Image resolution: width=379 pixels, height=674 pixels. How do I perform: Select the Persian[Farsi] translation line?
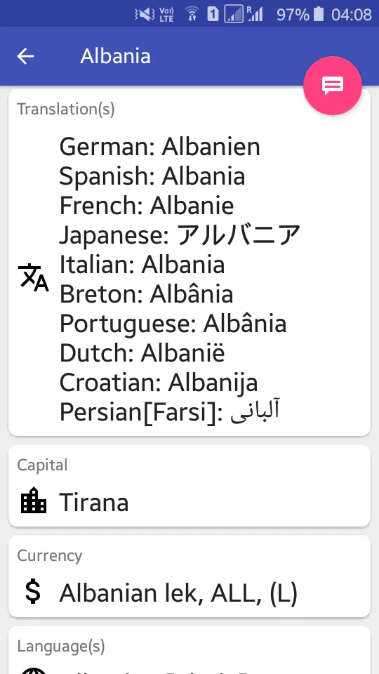(169, 412)
